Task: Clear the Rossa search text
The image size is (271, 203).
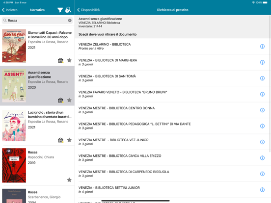Action: 70,21
